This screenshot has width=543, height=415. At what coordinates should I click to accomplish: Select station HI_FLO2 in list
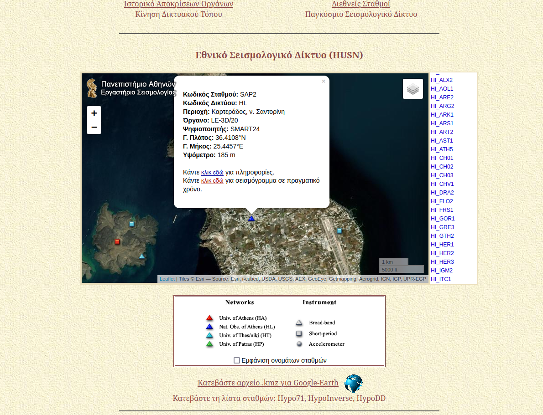[442, 201]
